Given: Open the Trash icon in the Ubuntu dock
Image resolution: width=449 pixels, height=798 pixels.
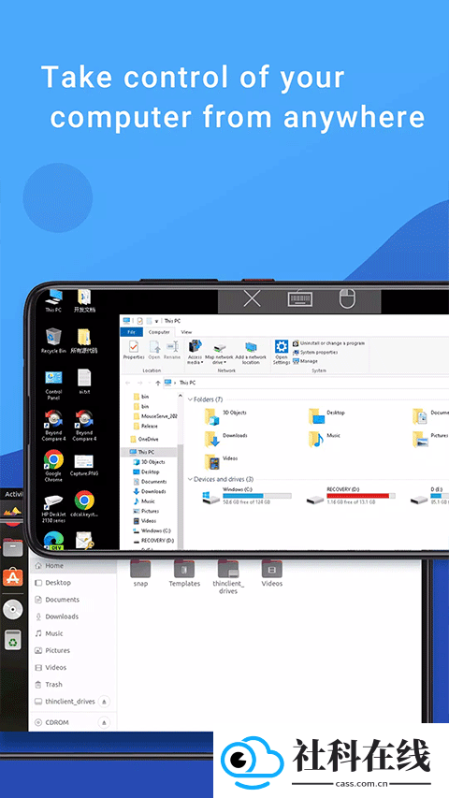Looking at the screenshot, I should (x=13, y=640).
